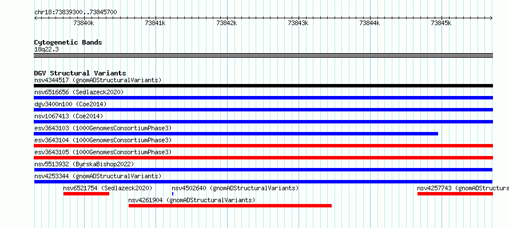Open the esv3643105 label text

coord(103,152)
